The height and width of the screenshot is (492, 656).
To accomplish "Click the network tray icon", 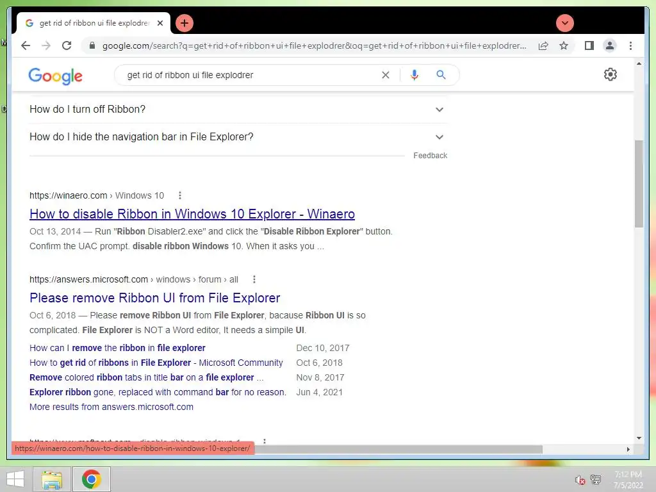I will pos(596,479).
